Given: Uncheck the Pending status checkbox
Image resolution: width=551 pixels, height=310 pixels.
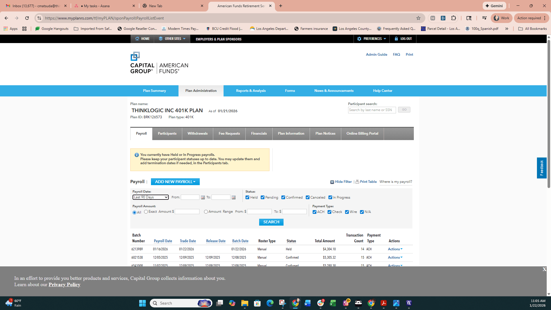Looking at the screenshot, I should click(263, 197).
